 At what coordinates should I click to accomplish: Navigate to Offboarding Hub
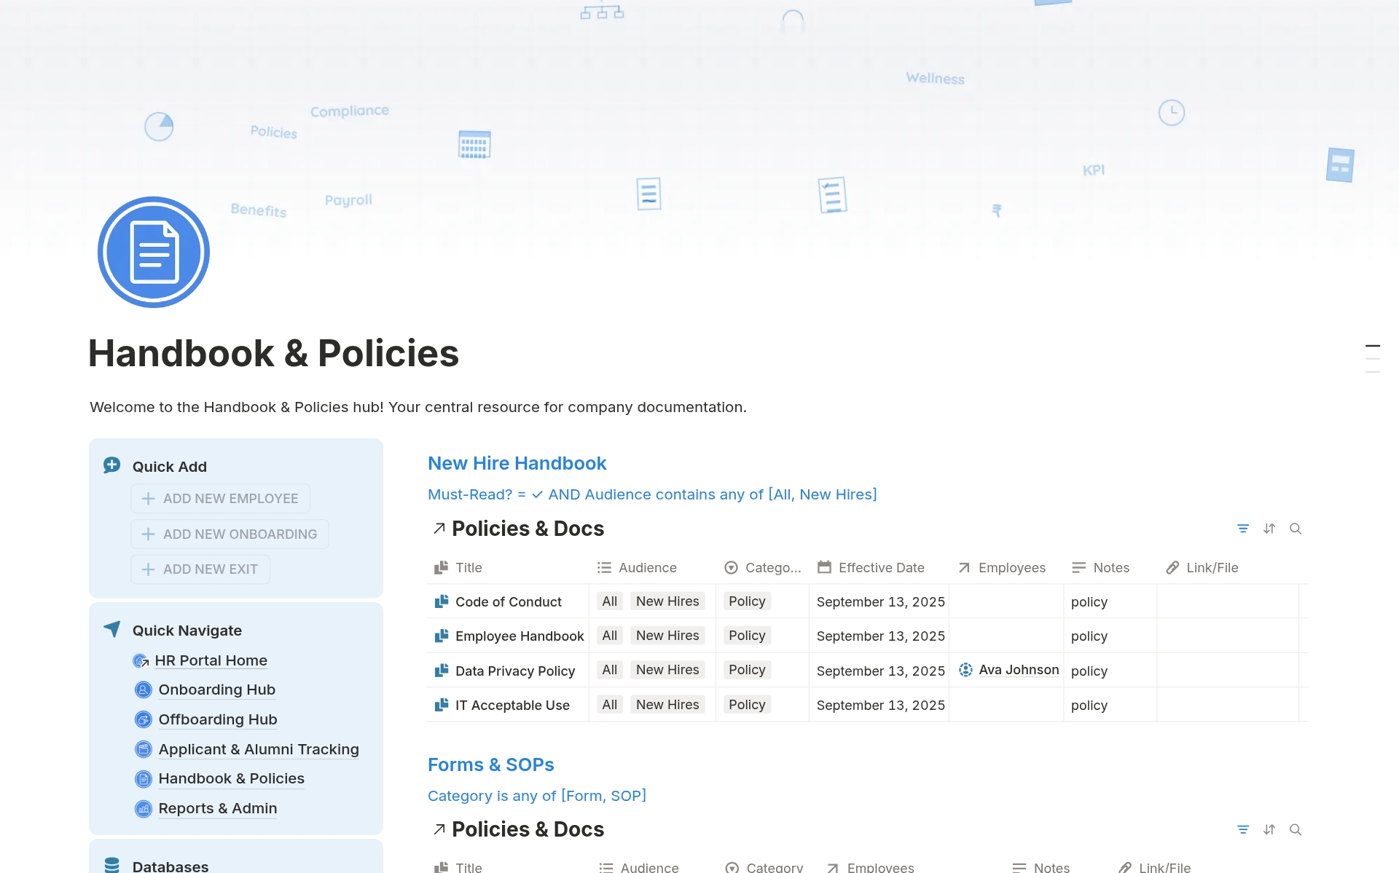point(218,719)
